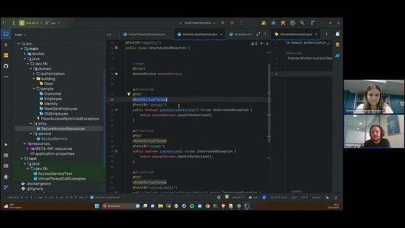Open Spotify from the taskbar
The image size is (405, 228).
[192, 206]
